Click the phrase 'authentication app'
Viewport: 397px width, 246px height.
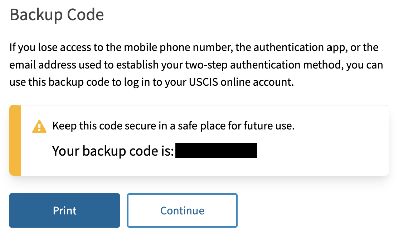point(300,48)
